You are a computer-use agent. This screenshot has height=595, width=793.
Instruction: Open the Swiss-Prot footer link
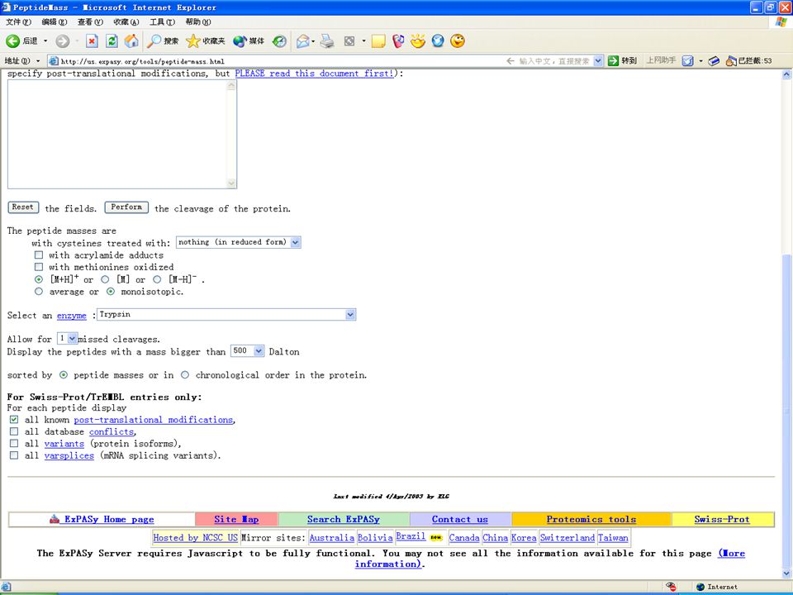pos(722,519)
